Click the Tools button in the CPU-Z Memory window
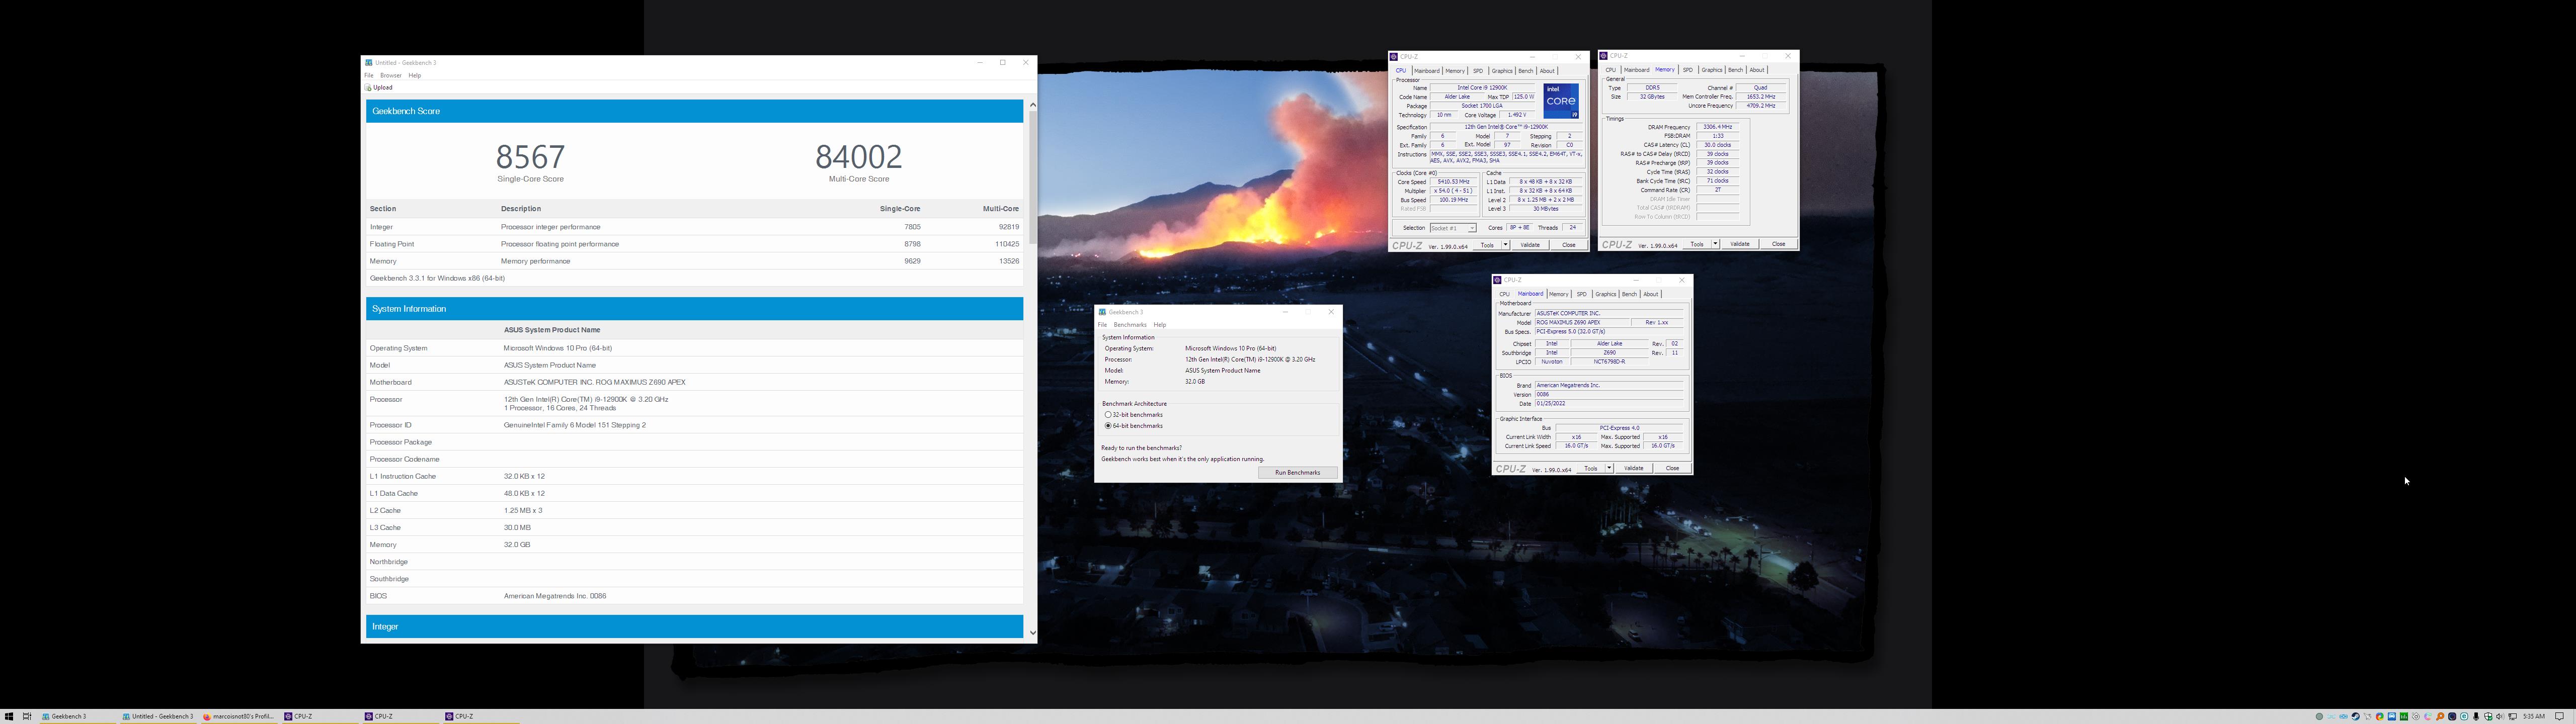Image resolution: width=2576 pixels, height=724 pixels. tap(1698, 244)
